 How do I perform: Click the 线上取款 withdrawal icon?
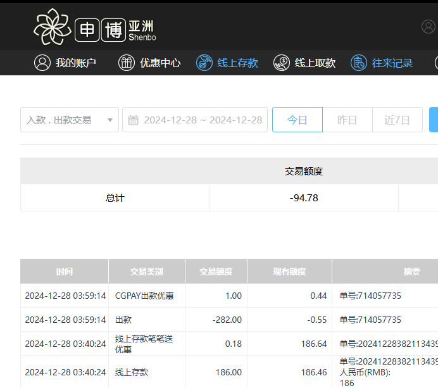tap(282, 63)
